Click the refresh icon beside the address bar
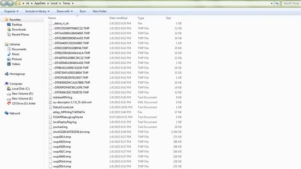301x169 pixels. click(x=277, y=3)
